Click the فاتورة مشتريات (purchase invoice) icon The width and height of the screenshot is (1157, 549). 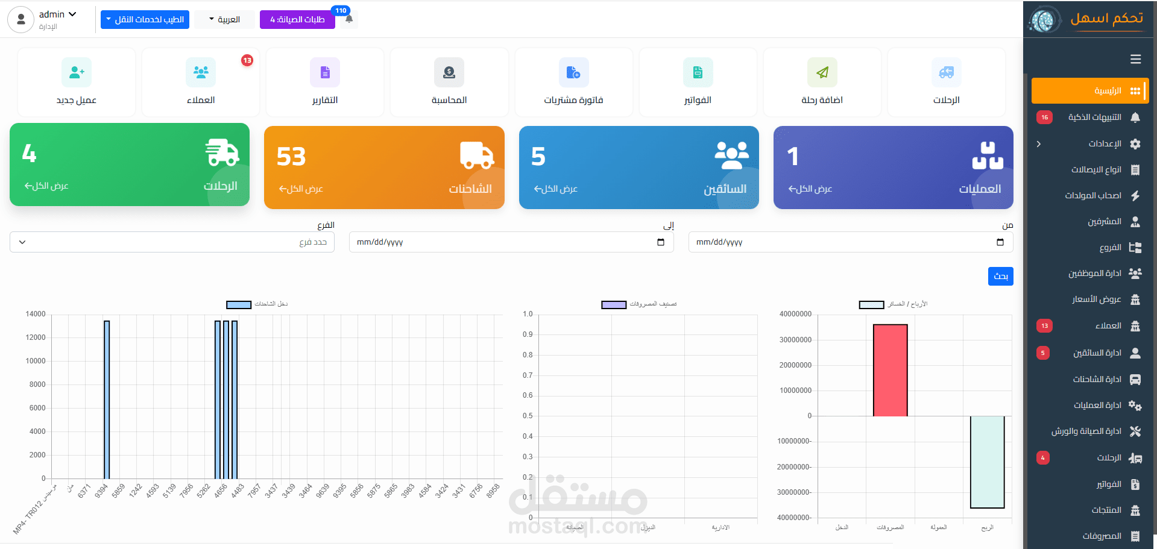(x=573, y=72)
